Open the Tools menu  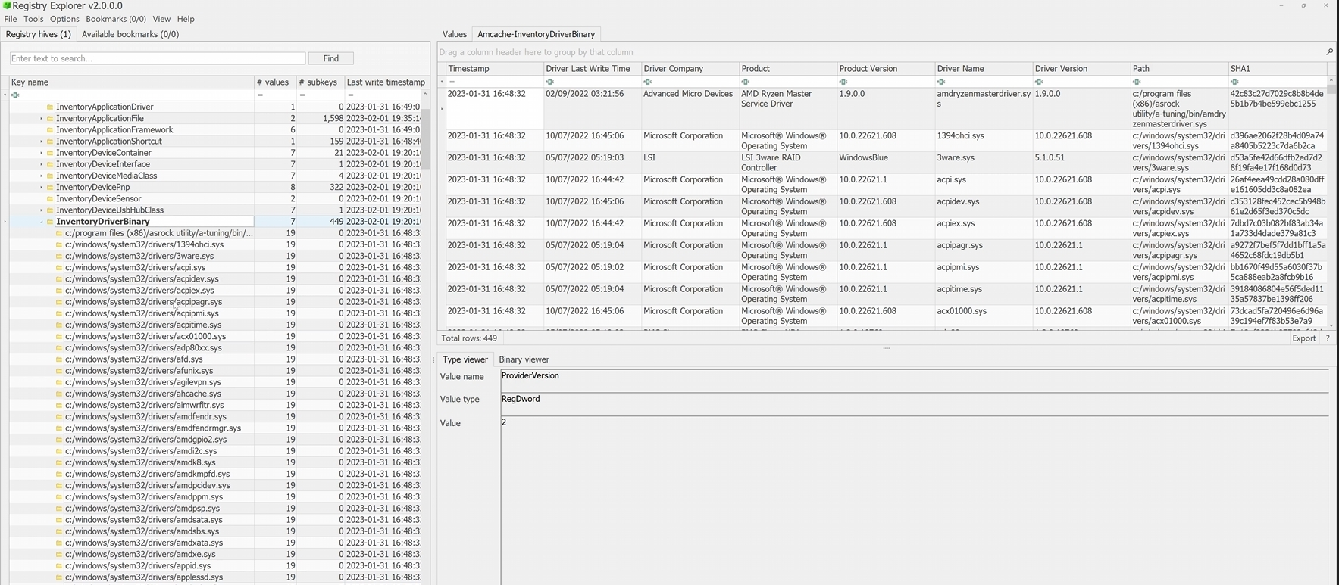(33, 19)
